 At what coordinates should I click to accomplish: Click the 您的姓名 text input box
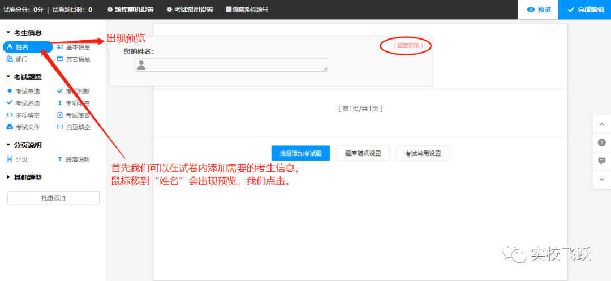[x=231, y=65]
